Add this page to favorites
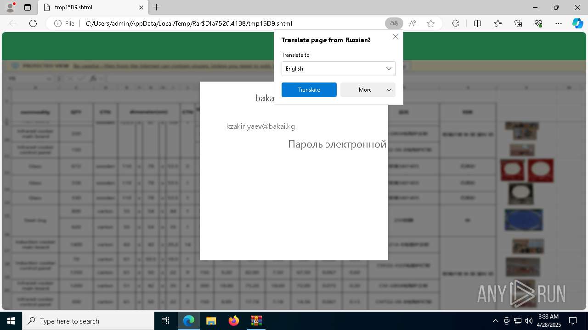This screenshot has height=330, width=588. [431, 23]
